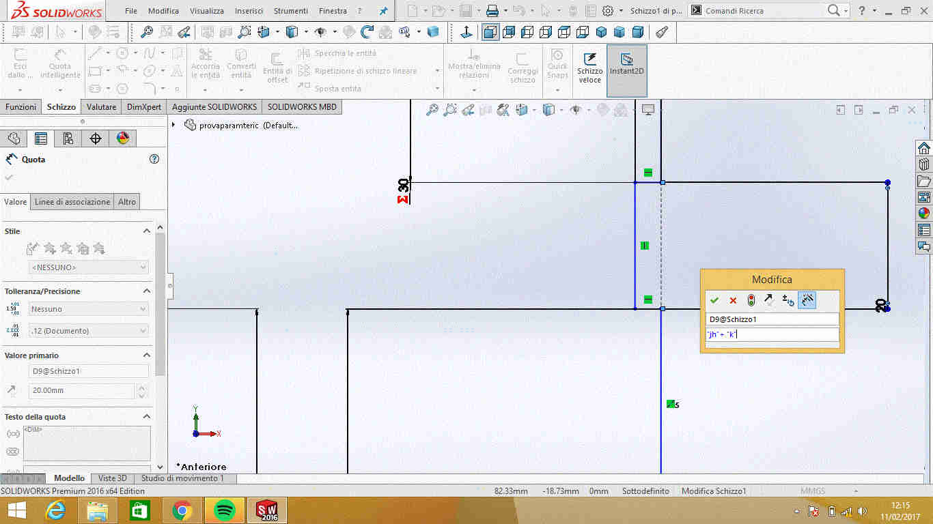The image size is (933, 524).
Task: Open the Finestra menu
Action: click(x=333, y=11)
